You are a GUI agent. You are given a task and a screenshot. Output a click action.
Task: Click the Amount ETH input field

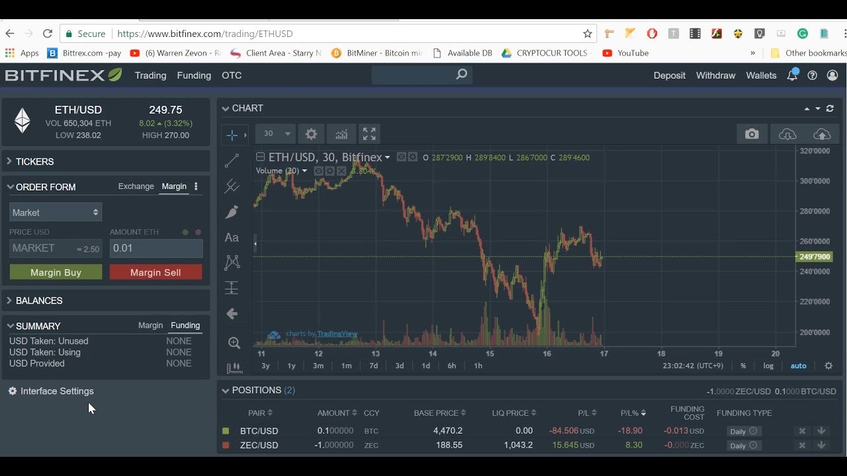pyautogui.click(x=156, y=248)
